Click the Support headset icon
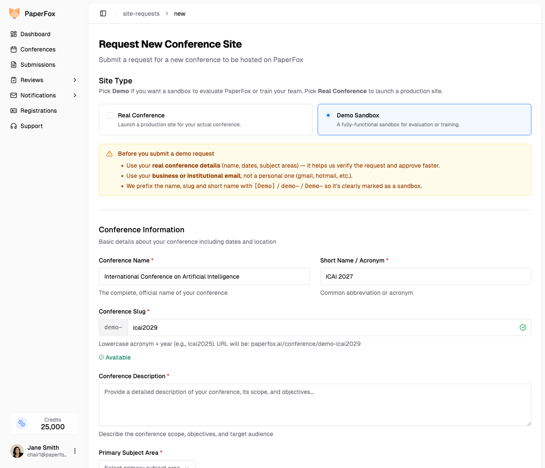This screenshot has height=468, width=545. tap(14, 126)
